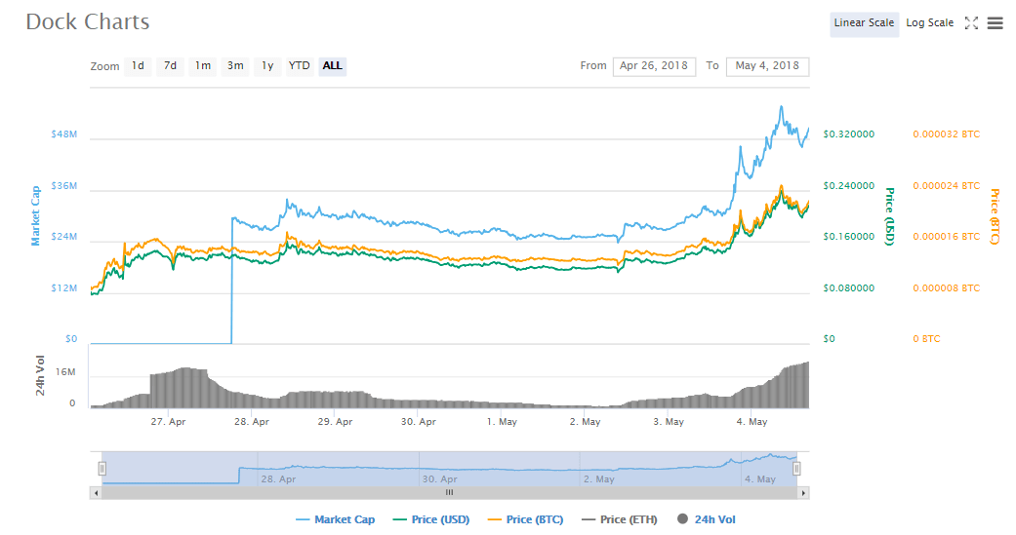Screen dimensions: 1016x535
Task: Toggle Price (ETH) series in legend
Action: tap(620, 519)
